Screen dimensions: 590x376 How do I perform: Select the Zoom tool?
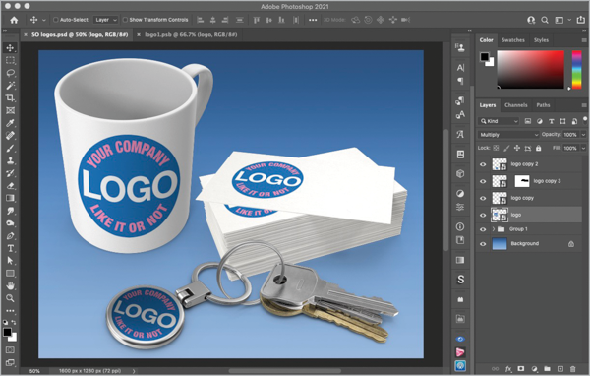(x=10, y=298)
